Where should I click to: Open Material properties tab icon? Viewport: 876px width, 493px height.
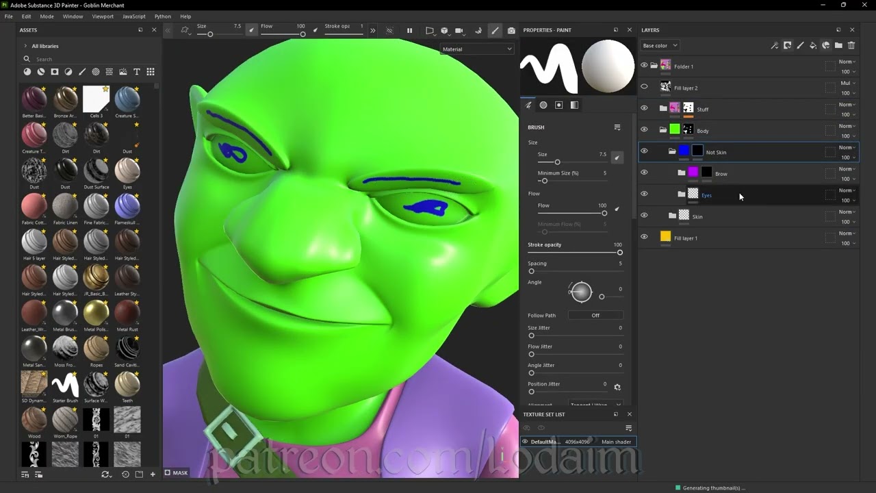(574, 105)
